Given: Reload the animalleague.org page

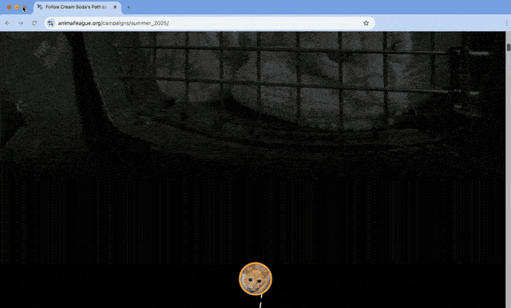Looking at the screenshot, I should click(34, 23).
